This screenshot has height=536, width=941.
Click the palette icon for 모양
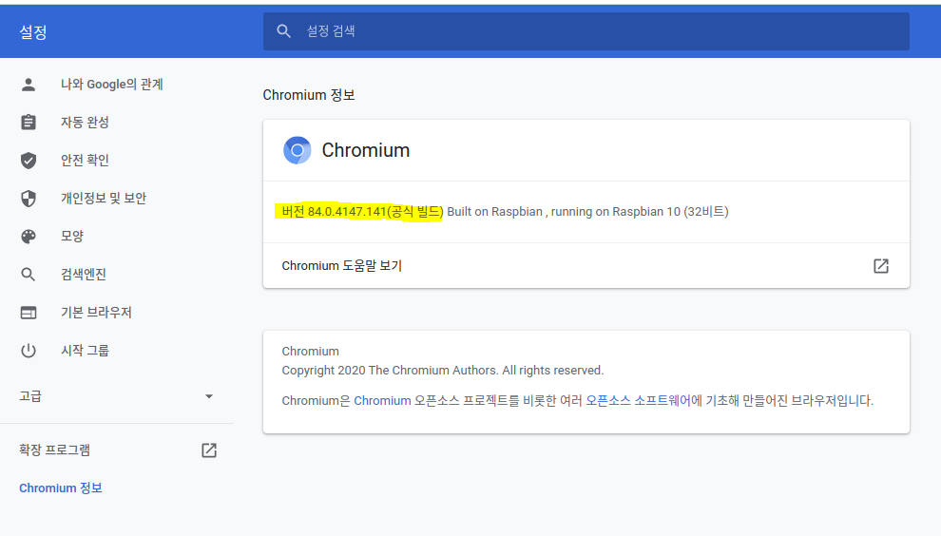coord(29,237)
